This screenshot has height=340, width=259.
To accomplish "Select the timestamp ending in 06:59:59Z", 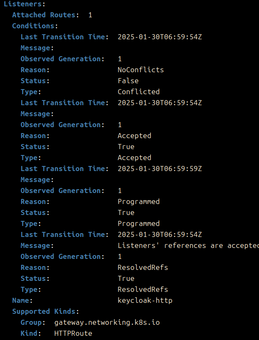I will (160, 169).
